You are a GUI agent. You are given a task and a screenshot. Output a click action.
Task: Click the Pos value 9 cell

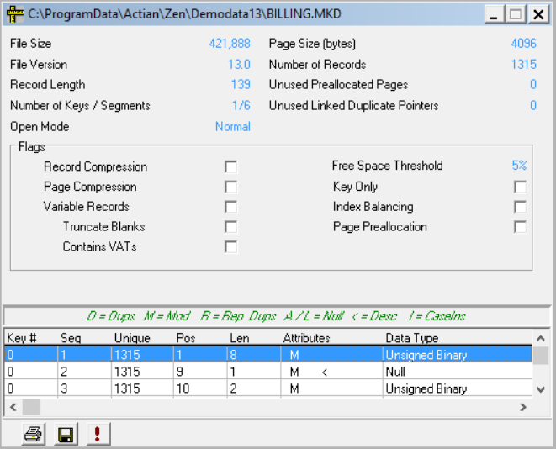coord(200,372)
